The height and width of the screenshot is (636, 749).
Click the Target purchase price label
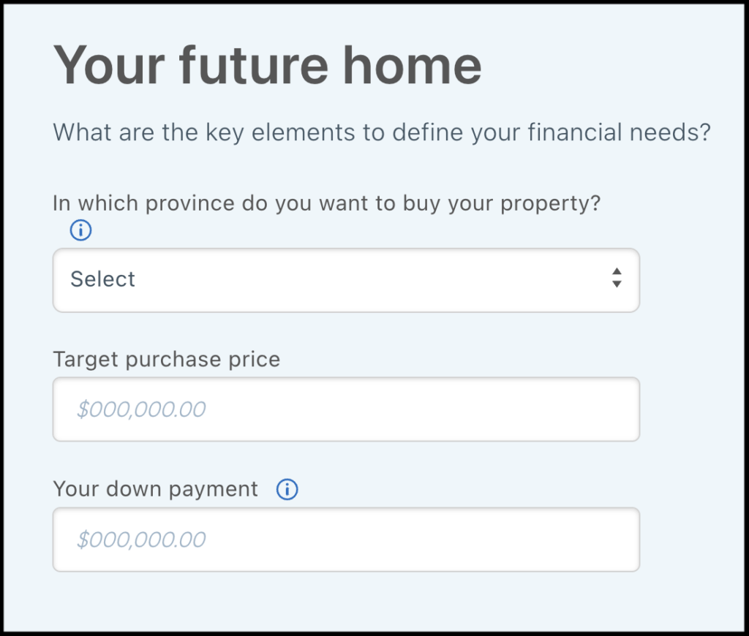(167, 360)
